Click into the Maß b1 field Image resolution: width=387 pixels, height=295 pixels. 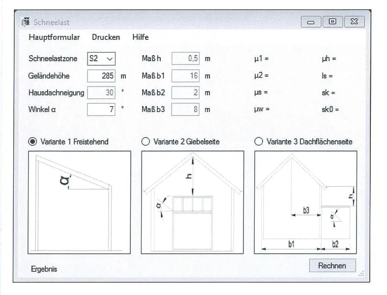pyautogui.click(x=185, y=76)
